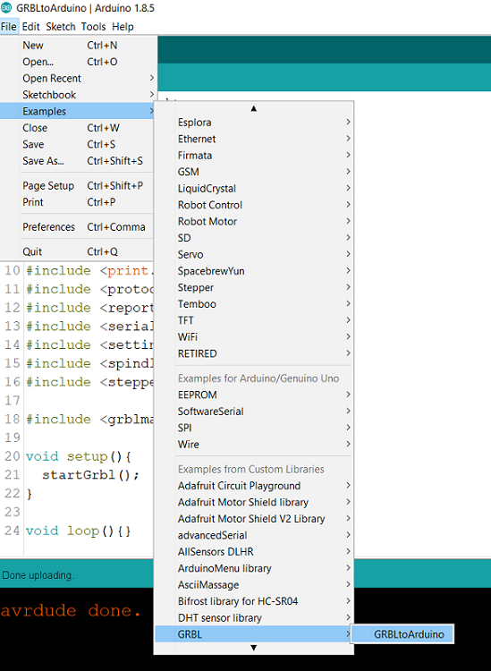Expand SpacebrewYun examples
Viewport: 491px width, 671px height.
[x=254, y=271]
